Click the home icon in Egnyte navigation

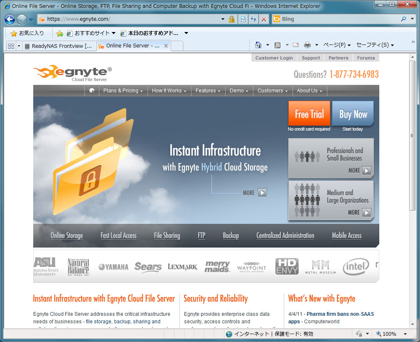pyautogui.click(x=91, y=90)
